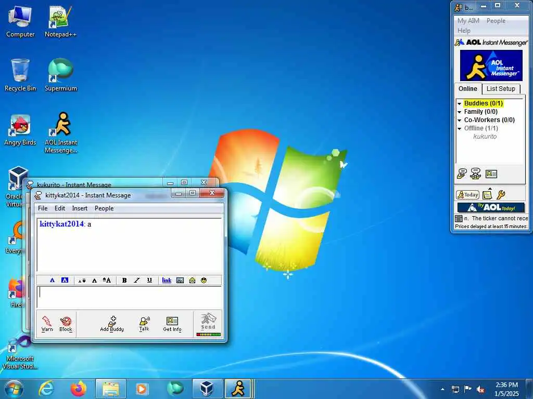Switch to the List Setup tab
Screen dimensions: 533x399
501,88
